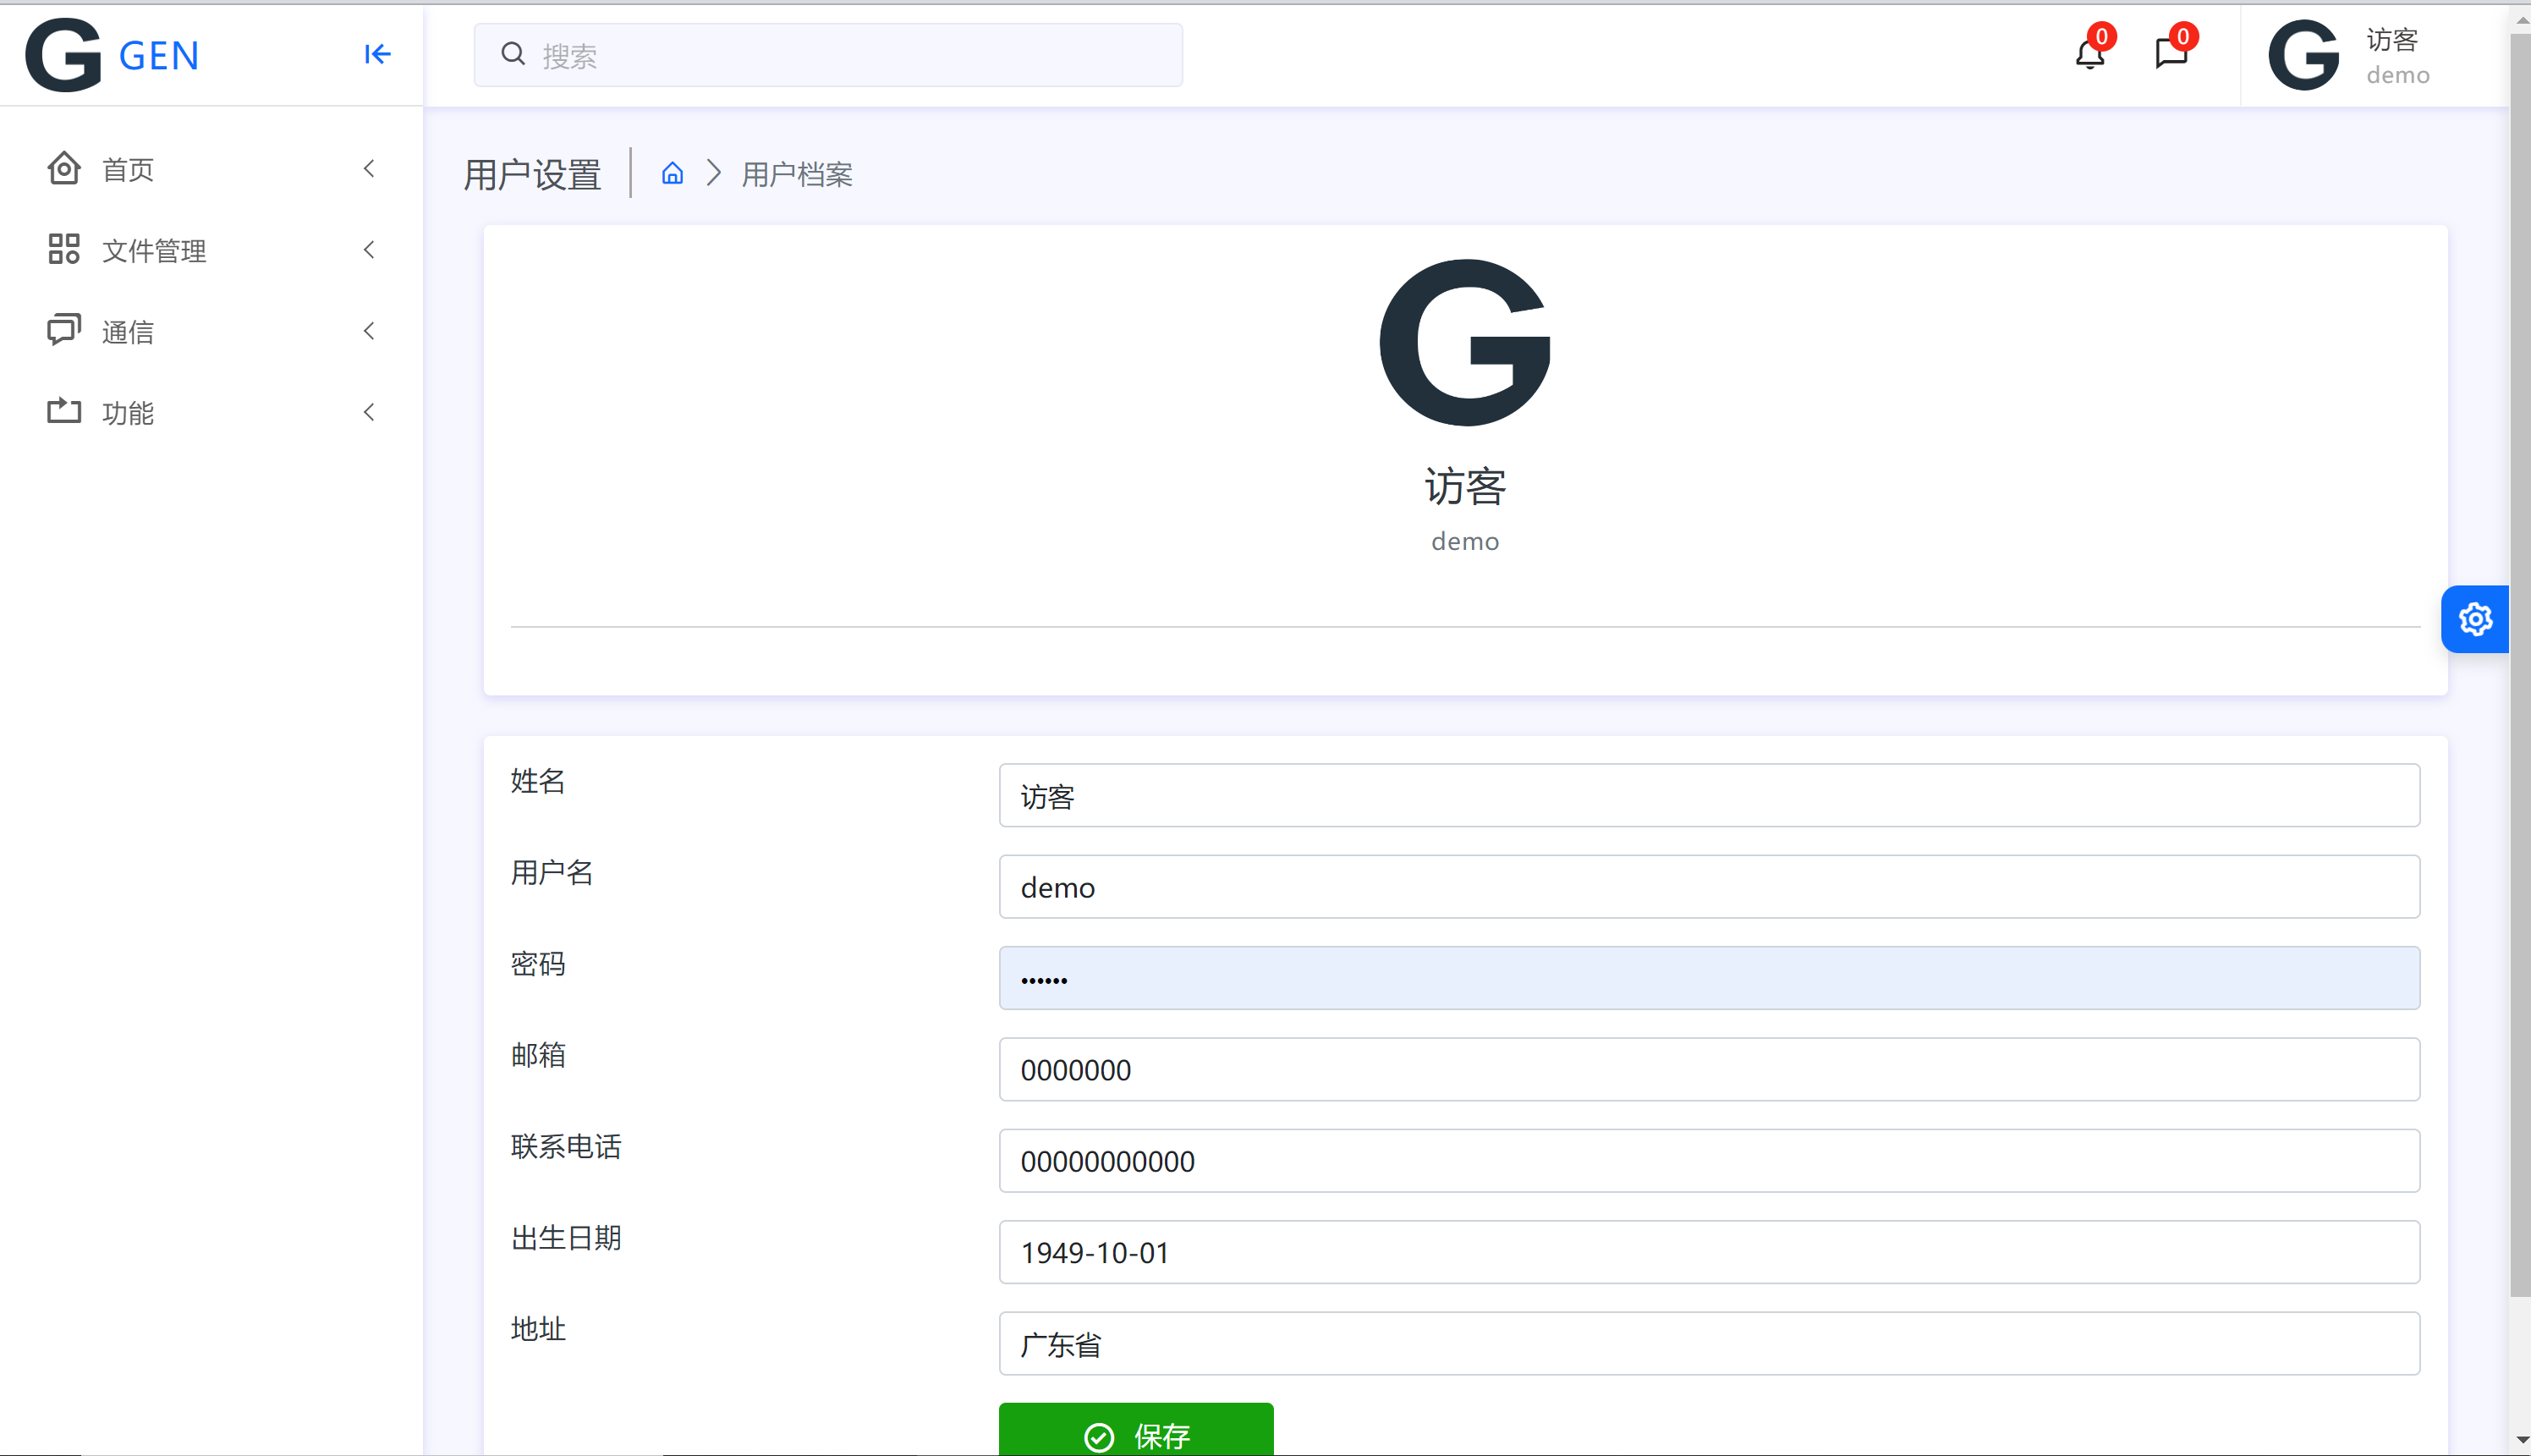
Task: Open the 功能 sidebar menu item
Action: pos(212,412)
